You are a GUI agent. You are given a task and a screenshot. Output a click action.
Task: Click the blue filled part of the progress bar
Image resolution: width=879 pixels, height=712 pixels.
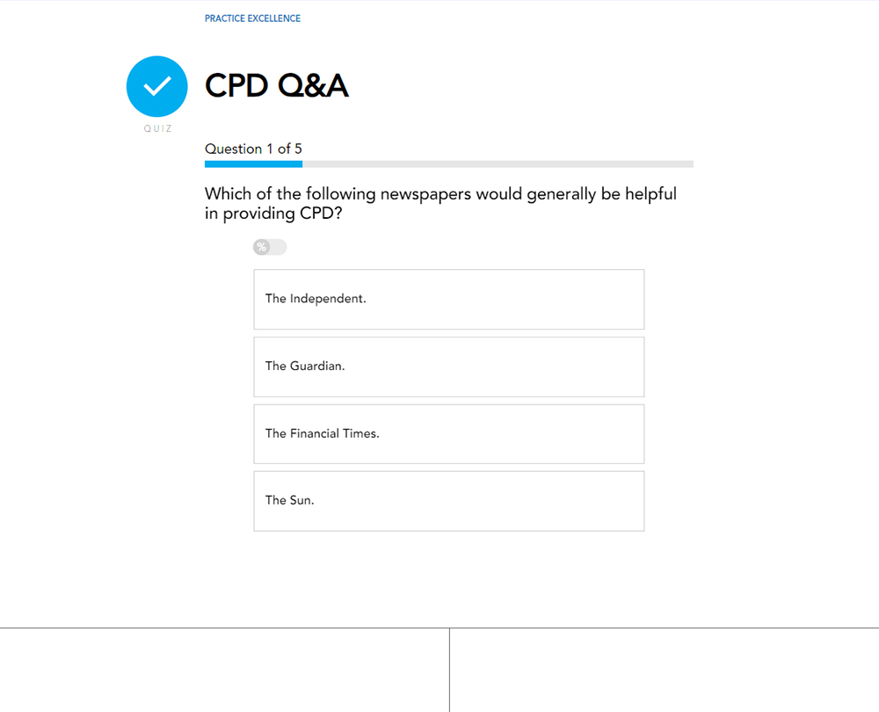click(x=253, y=163)
